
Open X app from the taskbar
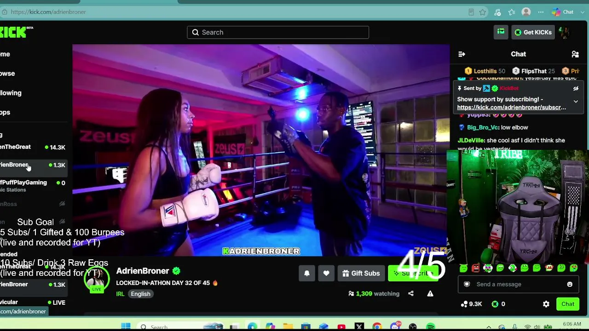(x=359, y=327)
